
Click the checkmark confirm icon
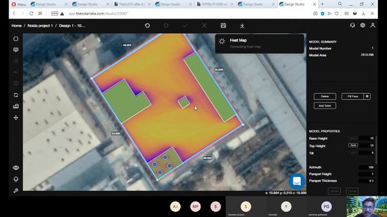click(x=185, y=25)
